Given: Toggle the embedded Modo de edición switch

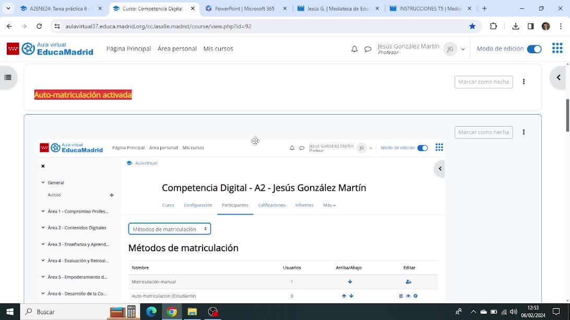Looking at the screenshot, I should point(422,147).
